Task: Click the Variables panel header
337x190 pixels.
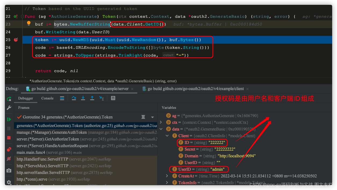Action: click(169, 107)
